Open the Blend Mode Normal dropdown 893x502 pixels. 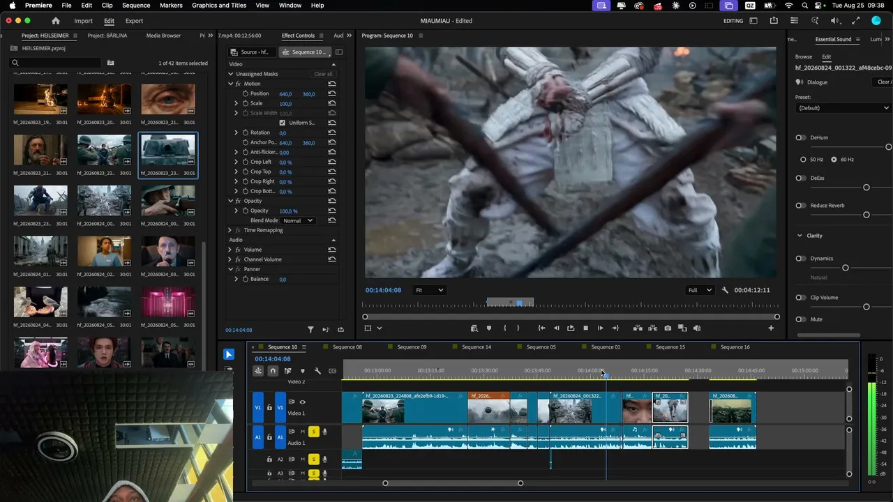tap(299, 220)
